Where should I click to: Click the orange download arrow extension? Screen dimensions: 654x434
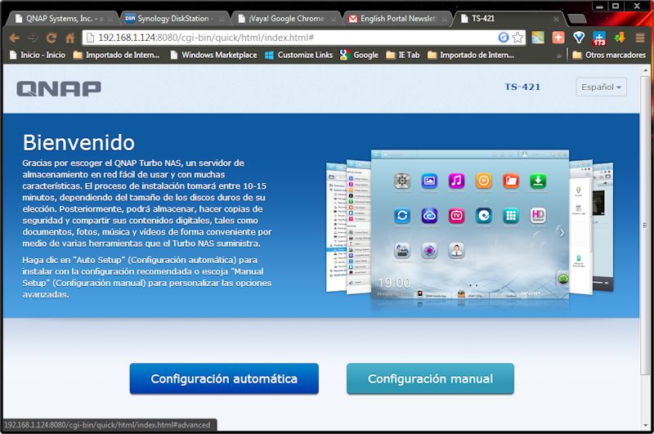[x=620, y=38]
